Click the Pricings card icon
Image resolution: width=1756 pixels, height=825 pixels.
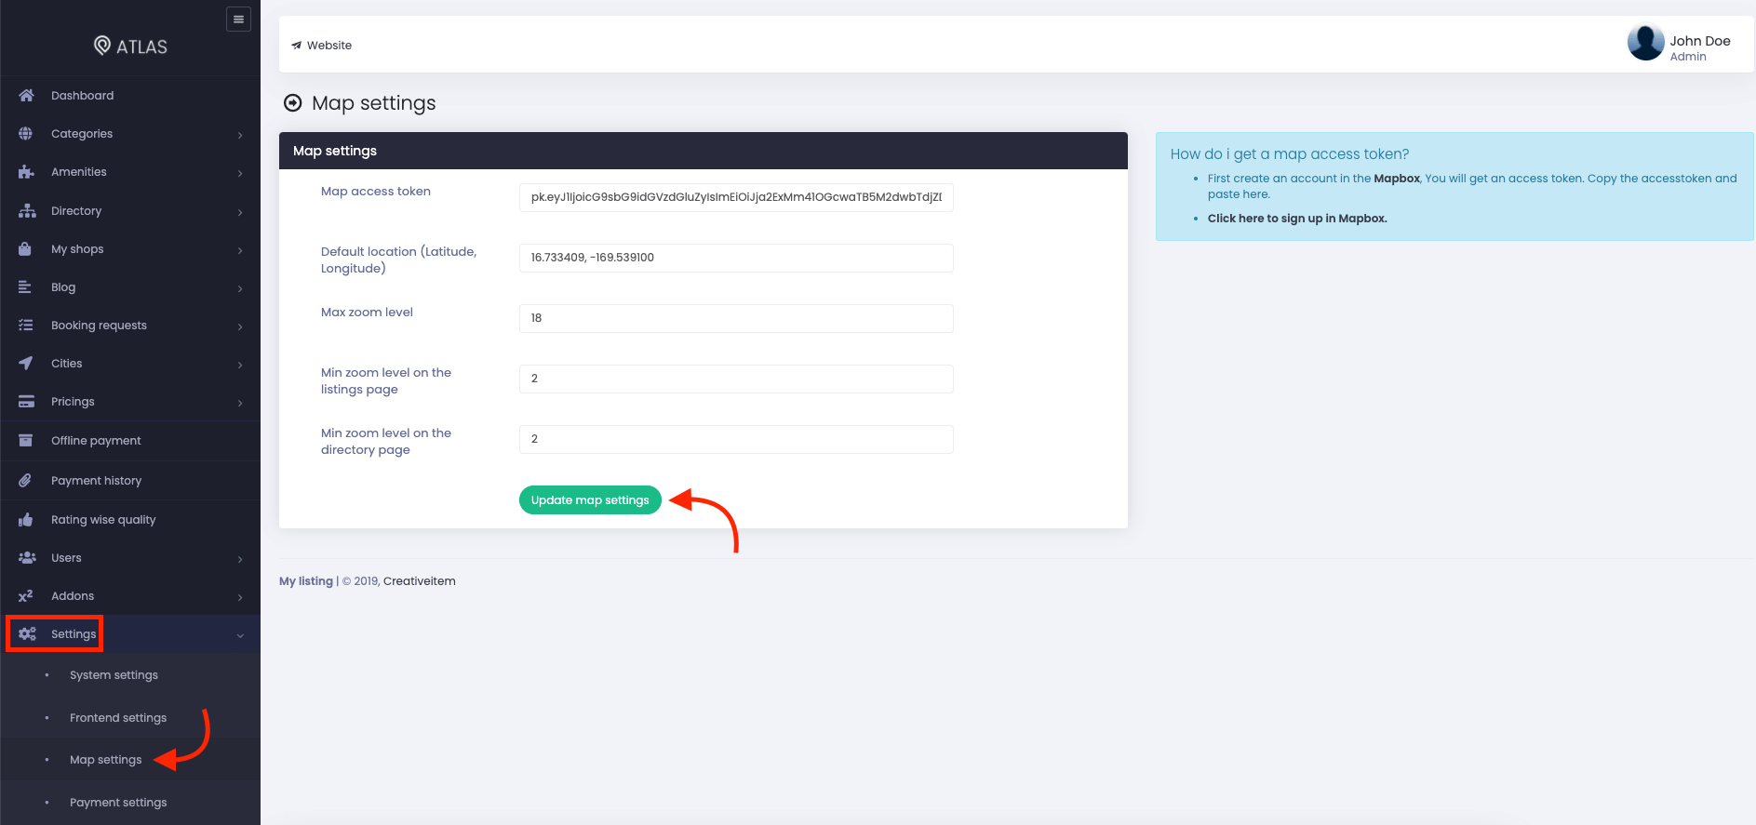click(x=26, y=402)
